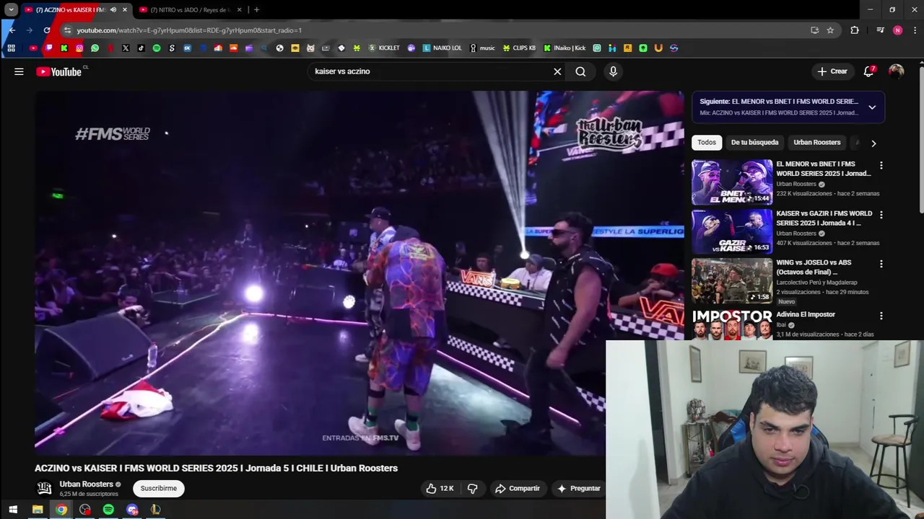The image size is (924, 519).
Task: Open the Instagram bookmark icon
Action: (x=79, y=48)
